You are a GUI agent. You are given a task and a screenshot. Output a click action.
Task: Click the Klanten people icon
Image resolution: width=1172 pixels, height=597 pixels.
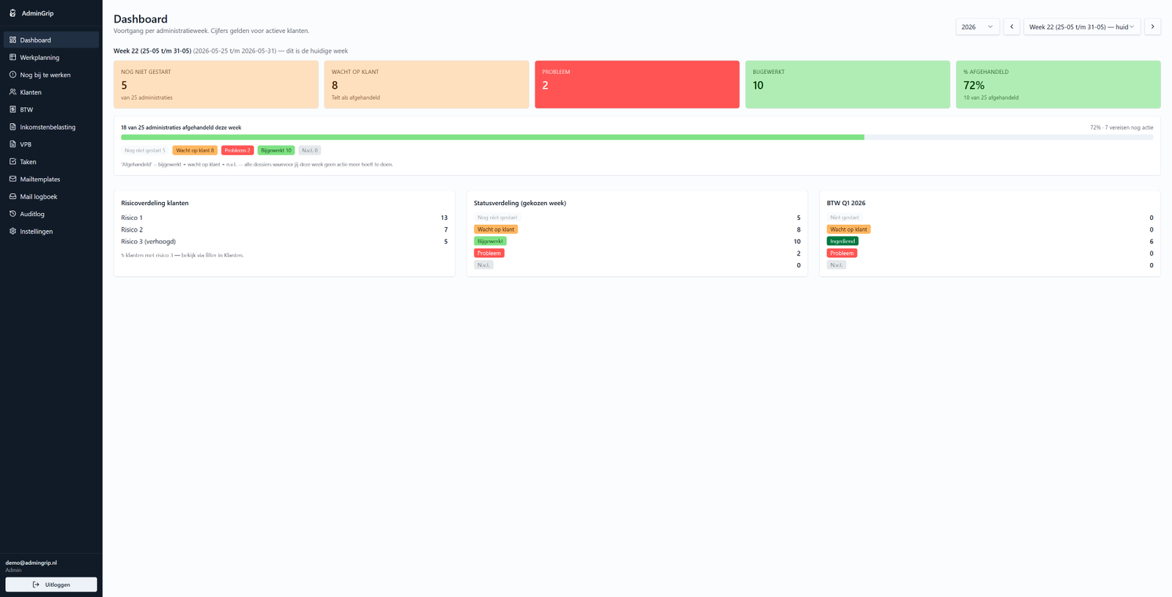point(12,92)
